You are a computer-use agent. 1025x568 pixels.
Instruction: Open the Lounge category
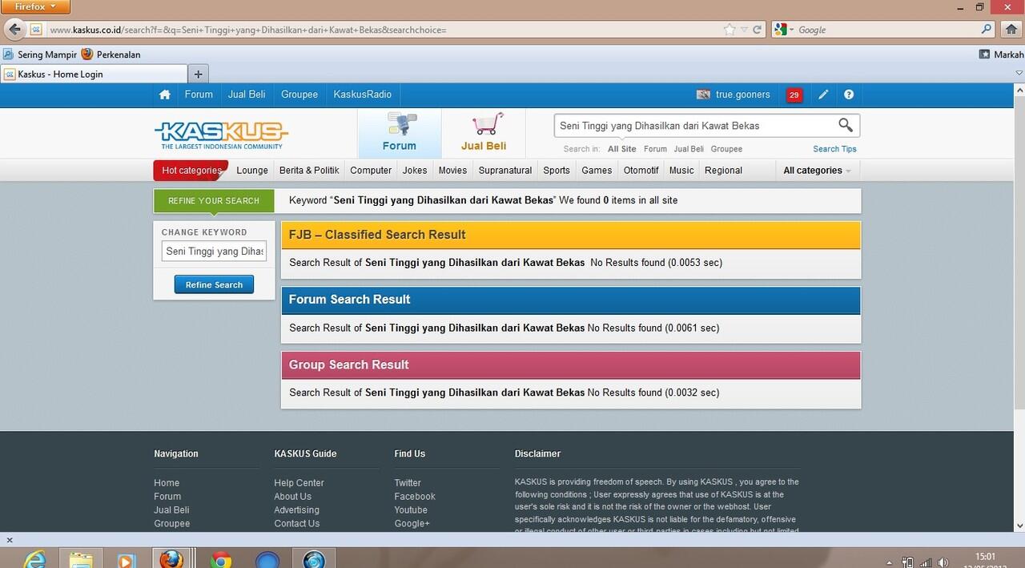[x=252, y=171]
